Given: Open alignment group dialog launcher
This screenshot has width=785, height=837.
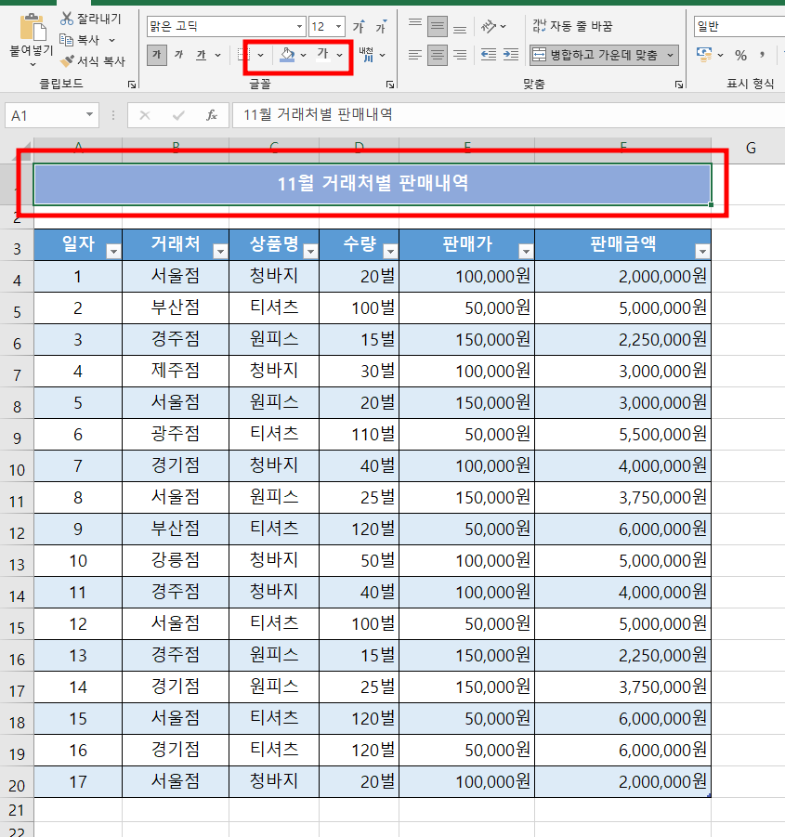Looking at the screenshot, I should [x=679, y=85].
